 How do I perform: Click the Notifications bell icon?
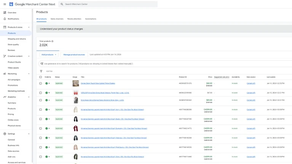tap(5, 19)
